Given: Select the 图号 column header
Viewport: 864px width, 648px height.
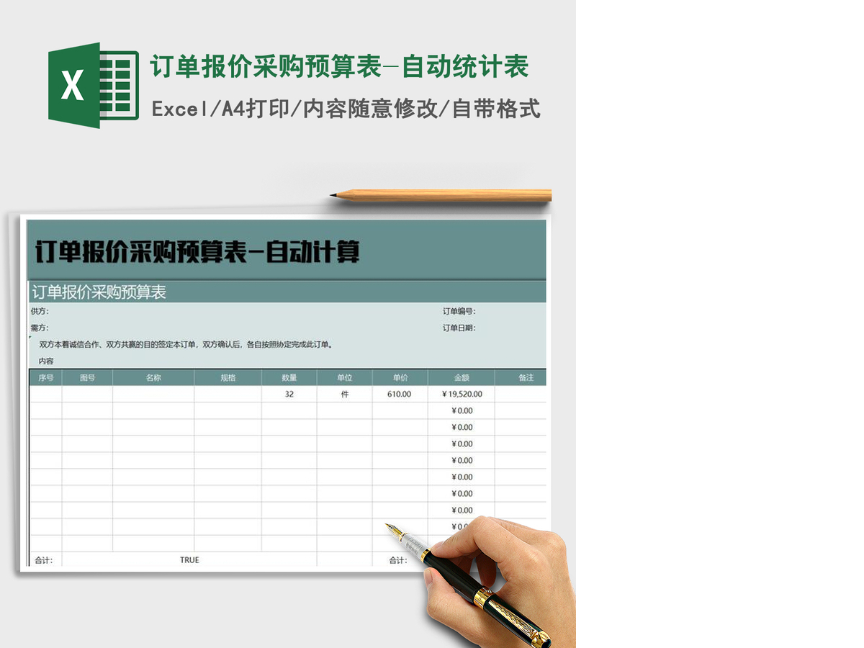Looking at the screenshot, I should pos(87,378).
